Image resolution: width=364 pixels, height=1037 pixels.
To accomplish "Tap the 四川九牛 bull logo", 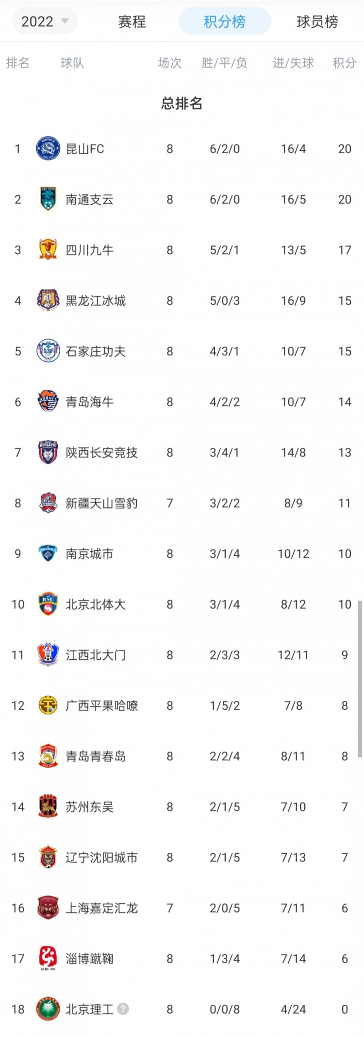I will 48,249.
